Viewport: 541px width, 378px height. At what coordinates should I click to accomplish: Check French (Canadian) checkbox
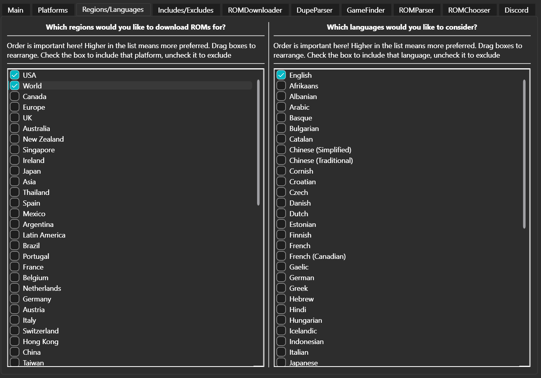click(281, 256)
